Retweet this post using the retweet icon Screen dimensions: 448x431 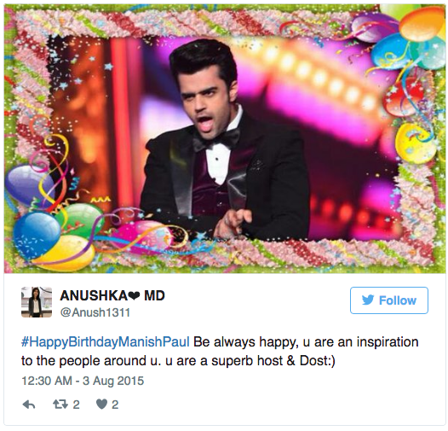click(x=60, y=405)
